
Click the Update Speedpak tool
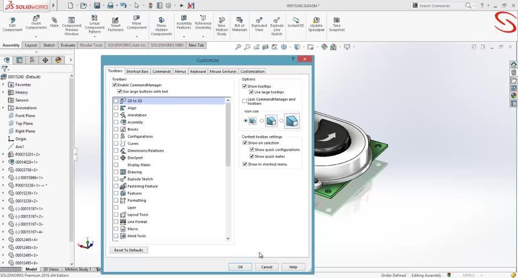pos(316,23)
